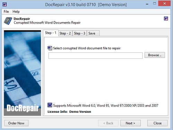Minimize the DocRepair window
This screenshot has width=173, height=130.
coord(147,4)
